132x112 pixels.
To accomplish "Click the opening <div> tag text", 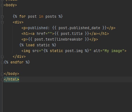I will (x=18, y=22).
